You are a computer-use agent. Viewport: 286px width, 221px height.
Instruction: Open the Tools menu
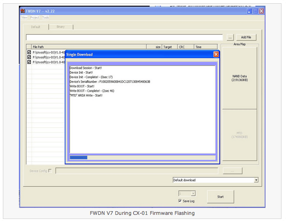point(45,18)
